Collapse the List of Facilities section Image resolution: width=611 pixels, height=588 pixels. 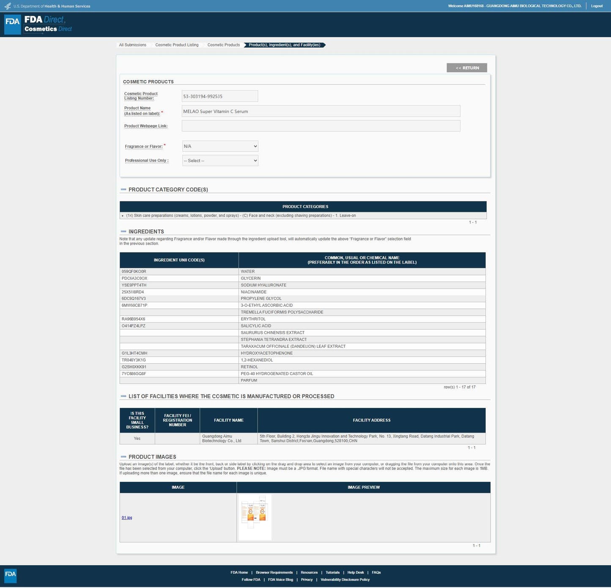click(x=123, y=396)
